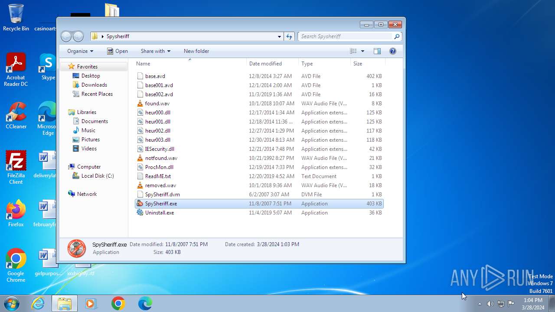Refresh the Spysheriff folder view
Screen dimensions: 555x312
pyautogui.click(x=289, y=36)
